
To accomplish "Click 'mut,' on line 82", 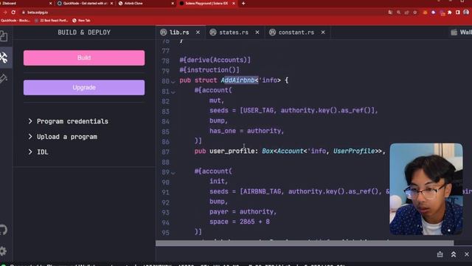I will coord(217,100).
